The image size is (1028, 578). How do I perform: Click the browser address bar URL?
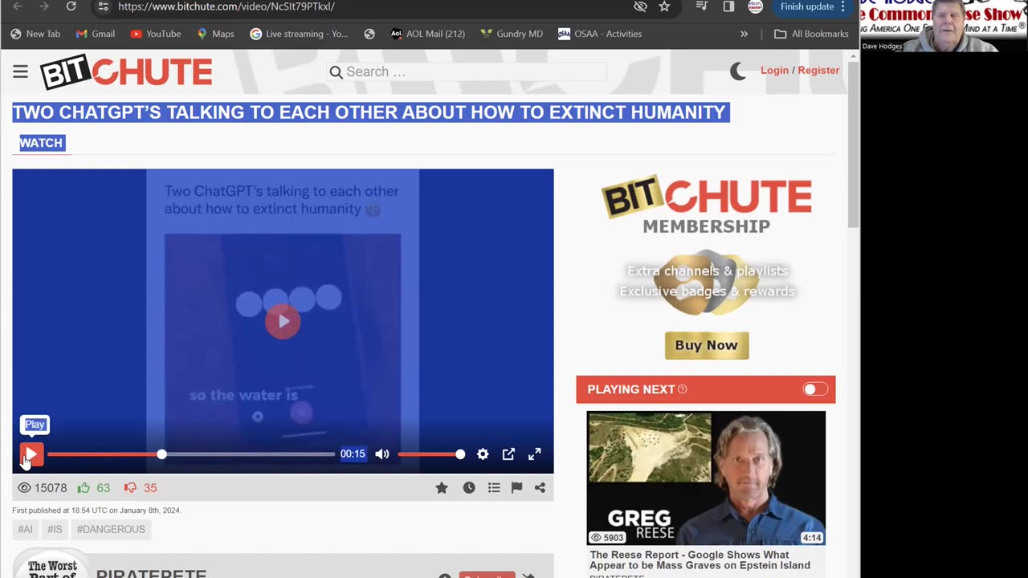click(x=226, y=6)
